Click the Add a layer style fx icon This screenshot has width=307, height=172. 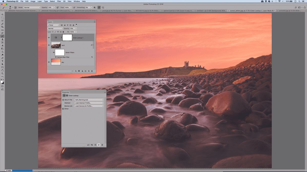pyautogui.click(x=76, y=71)
